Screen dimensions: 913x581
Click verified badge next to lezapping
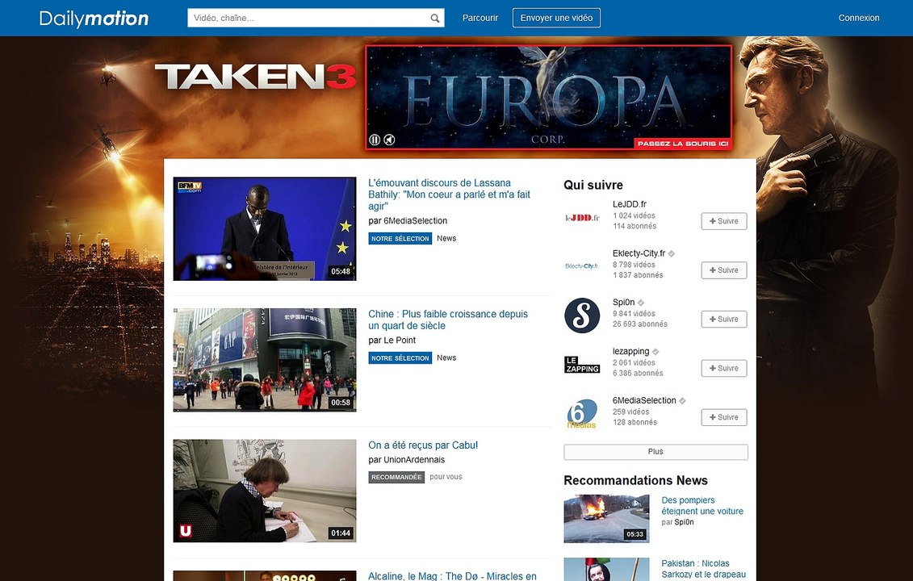[x=655, y=352]
